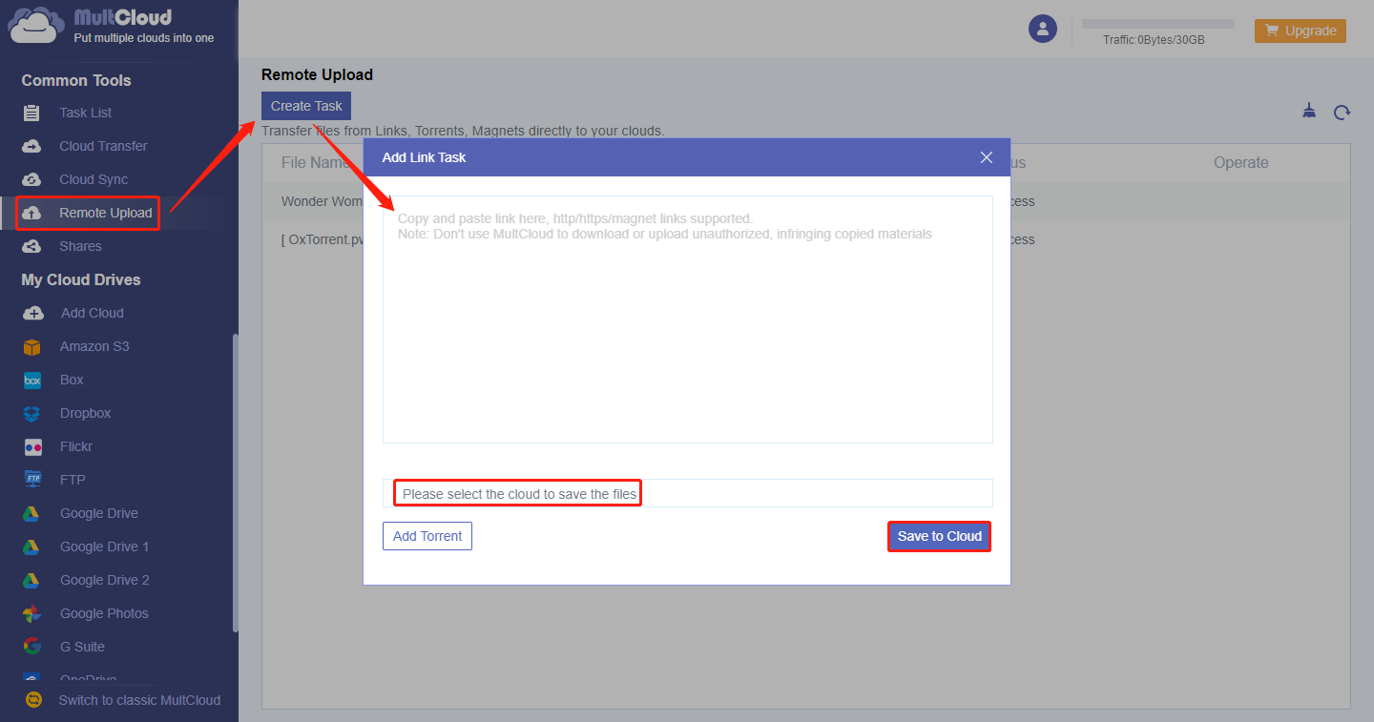This screenshot has height=722, width=1374.
Task: Click the Add Torrent button
Action: tap(427, 536)
